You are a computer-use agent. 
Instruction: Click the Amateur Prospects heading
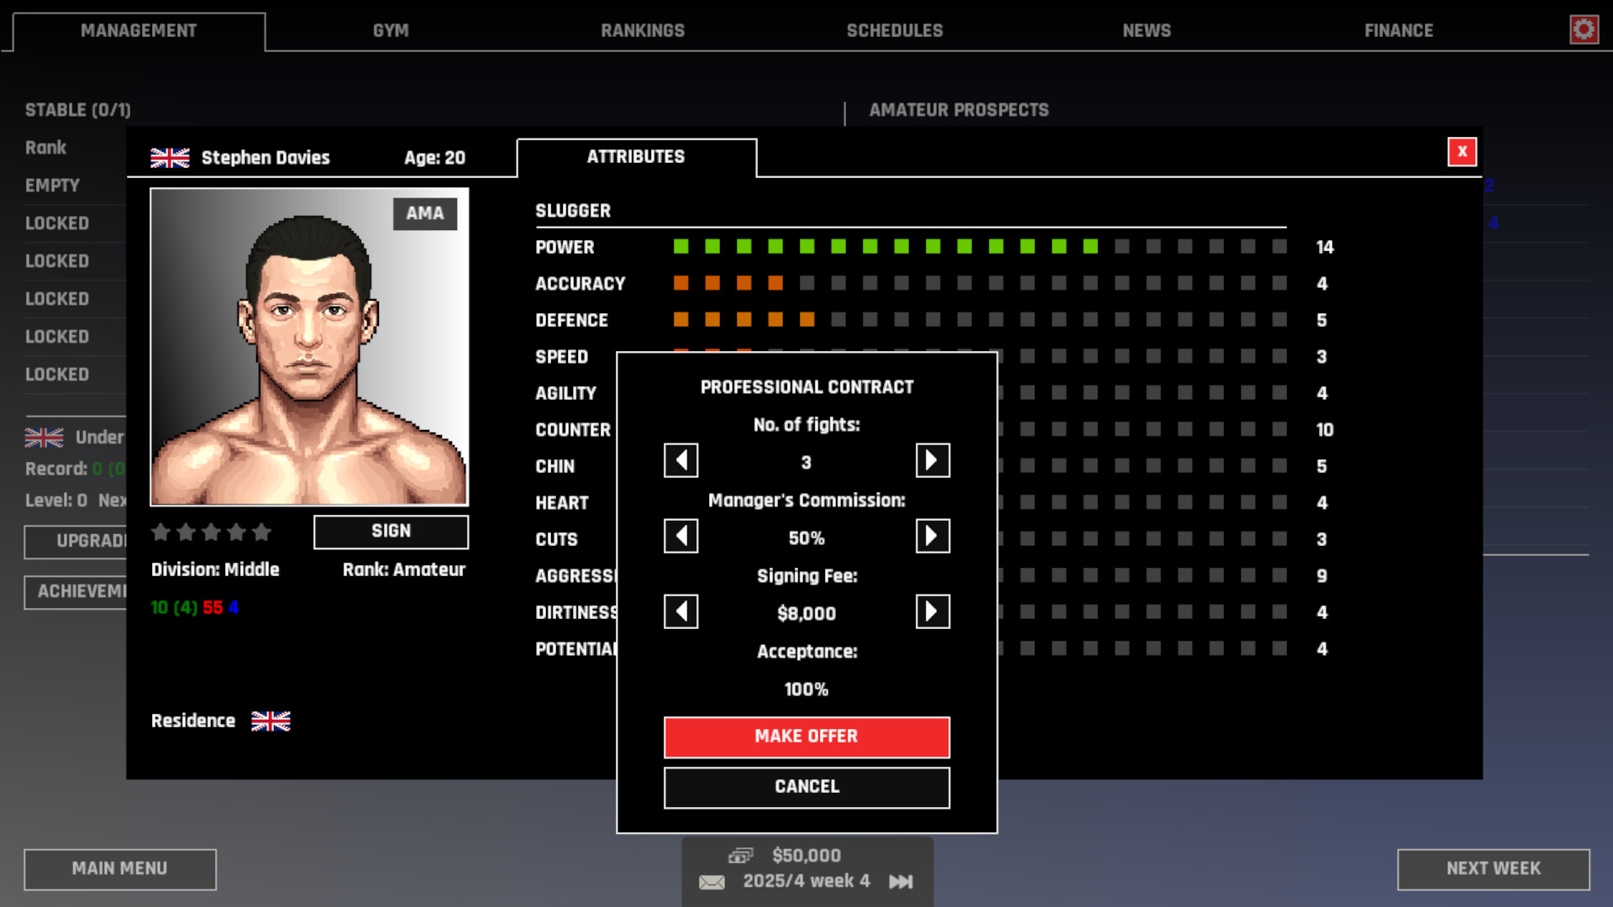pos(959,110)
